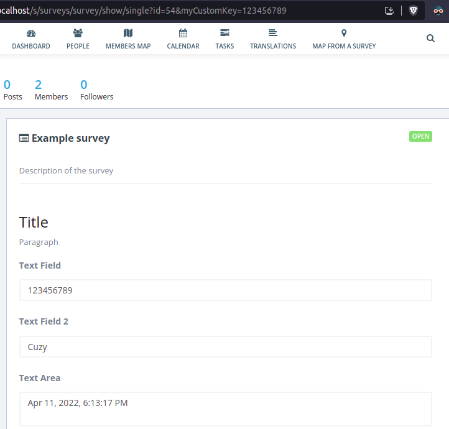Image resolution: width=449 pixels, height=429 pixels.
Task: Open the DASHBOARD menu item
Action: point(31,46)
